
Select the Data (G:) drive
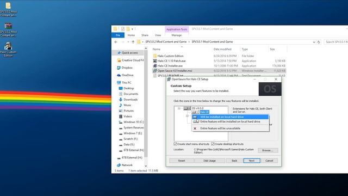(129, 144)
